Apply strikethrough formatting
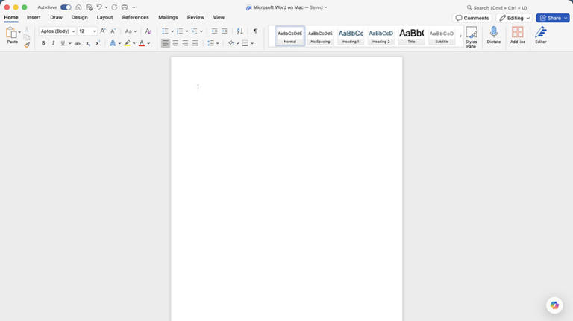Viewport: 573px width, 321px height. [x=78, y=43]
